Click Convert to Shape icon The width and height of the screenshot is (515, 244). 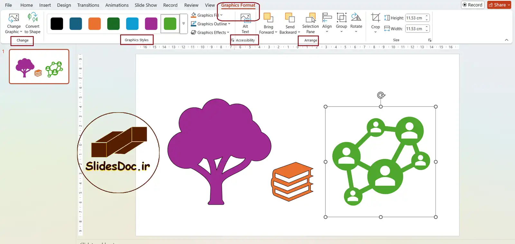tap(33, 18)
